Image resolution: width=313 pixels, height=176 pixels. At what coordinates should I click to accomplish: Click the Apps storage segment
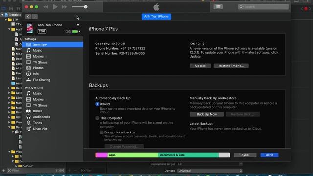coord(133,155)
